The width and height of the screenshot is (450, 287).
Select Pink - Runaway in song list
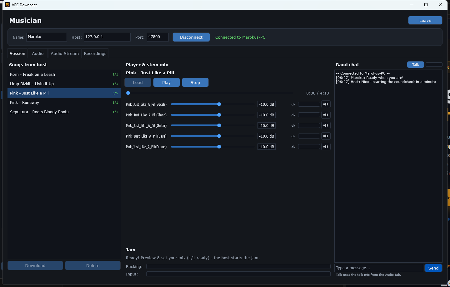[64, 102]
